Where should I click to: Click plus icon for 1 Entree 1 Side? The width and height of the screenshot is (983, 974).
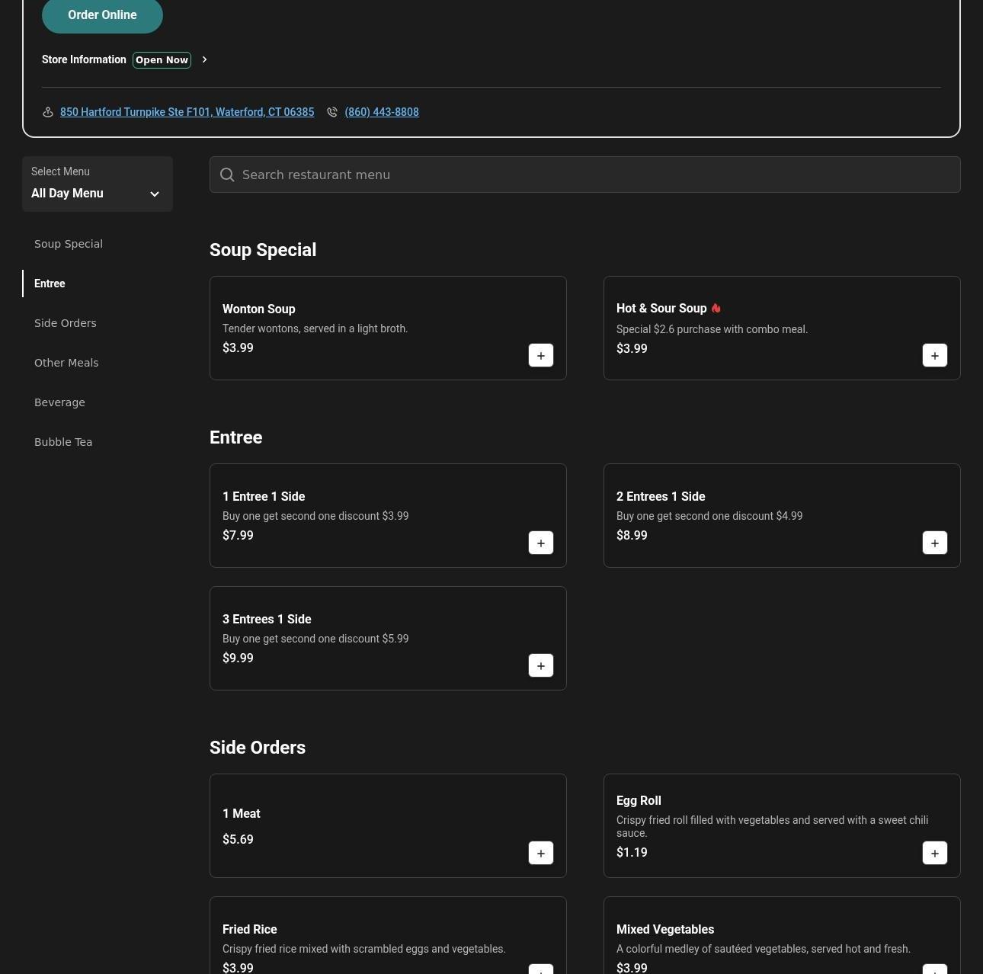[x=540, y=543]
